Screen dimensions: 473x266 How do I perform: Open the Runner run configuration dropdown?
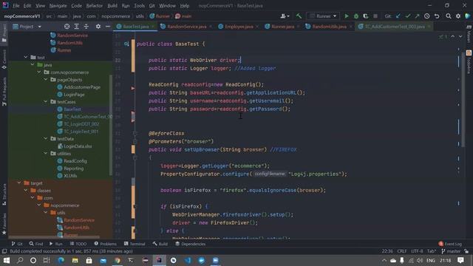pyautogui.click(x=323, y=16)
